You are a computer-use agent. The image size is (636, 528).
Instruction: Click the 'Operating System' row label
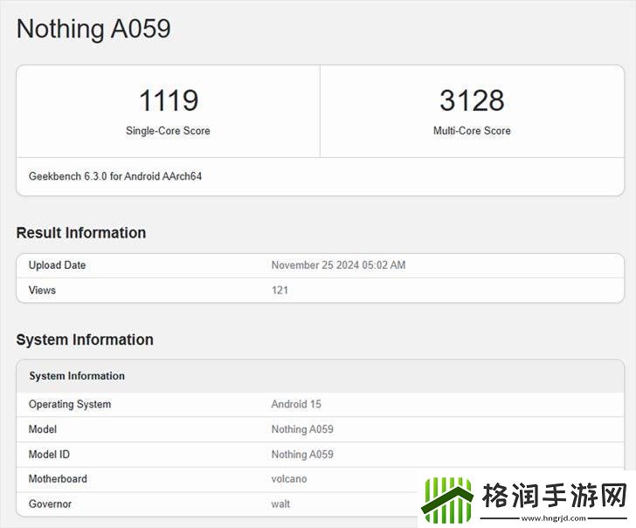[x=70, y=404]
